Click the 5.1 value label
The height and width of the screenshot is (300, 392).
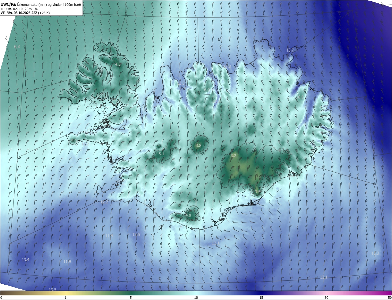click(161, 154)
